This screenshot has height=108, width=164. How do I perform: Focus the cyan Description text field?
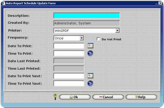tap(86, 16)
